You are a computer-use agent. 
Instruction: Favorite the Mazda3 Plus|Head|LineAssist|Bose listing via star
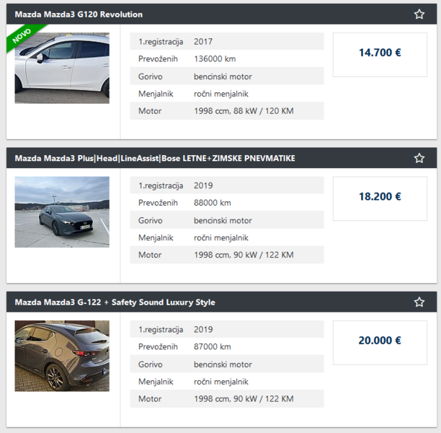[419, 158]
